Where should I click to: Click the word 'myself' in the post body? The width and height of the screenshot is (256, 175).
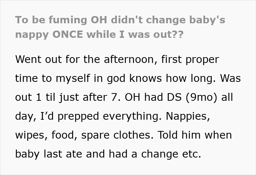point(81,78)
